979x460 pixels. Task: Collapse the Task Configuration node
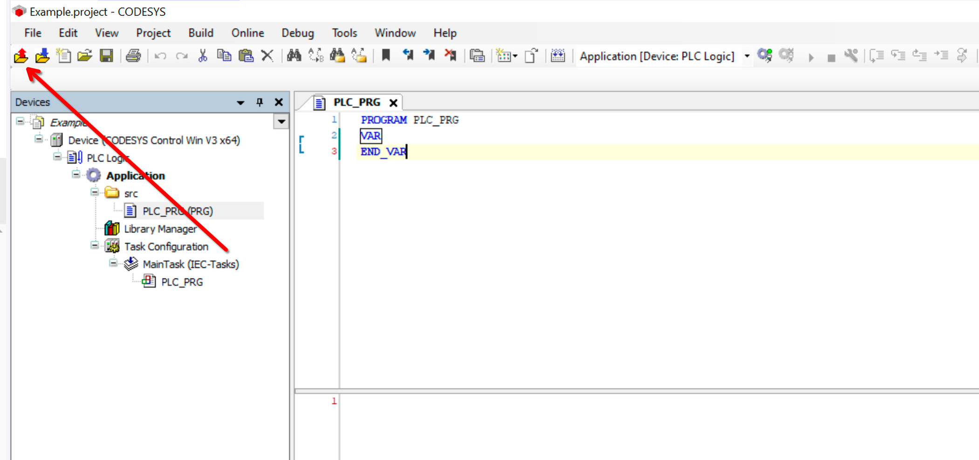[x=95, y=245]
